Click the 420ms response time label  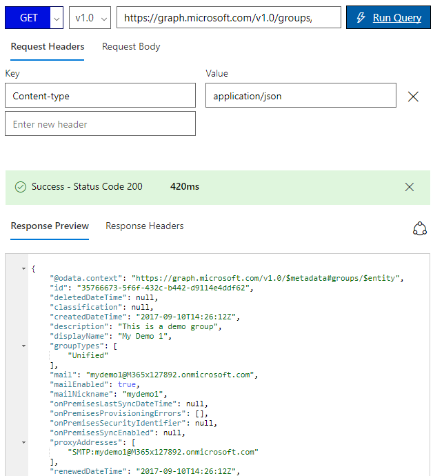click(185, 187)
